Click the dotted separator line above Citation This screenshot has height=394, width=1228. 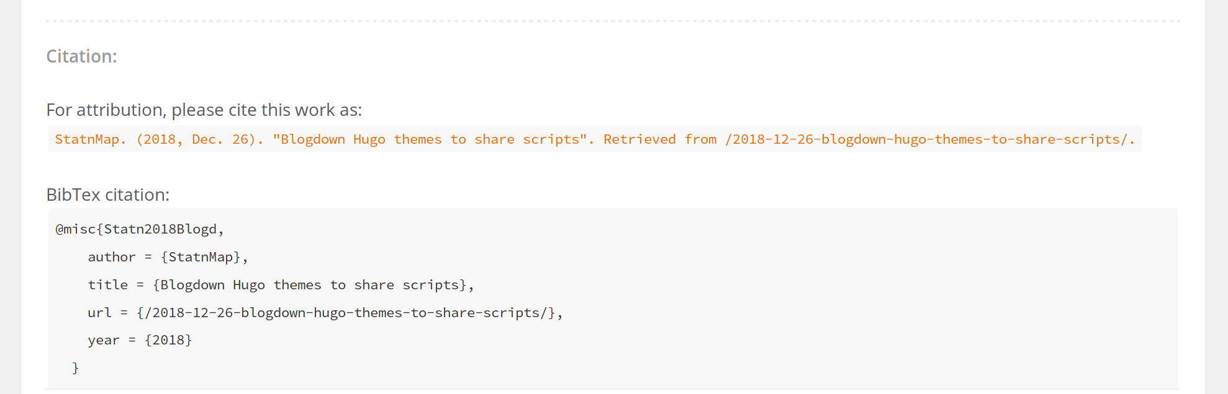point(613,21)
